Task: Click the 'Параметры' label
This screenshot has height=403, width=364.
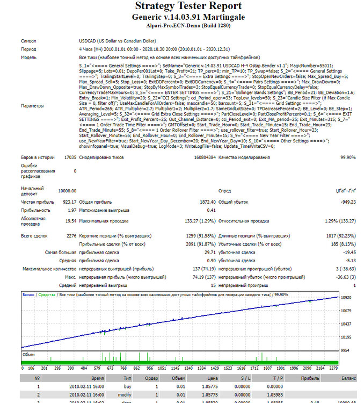Action: click(32, 106)
